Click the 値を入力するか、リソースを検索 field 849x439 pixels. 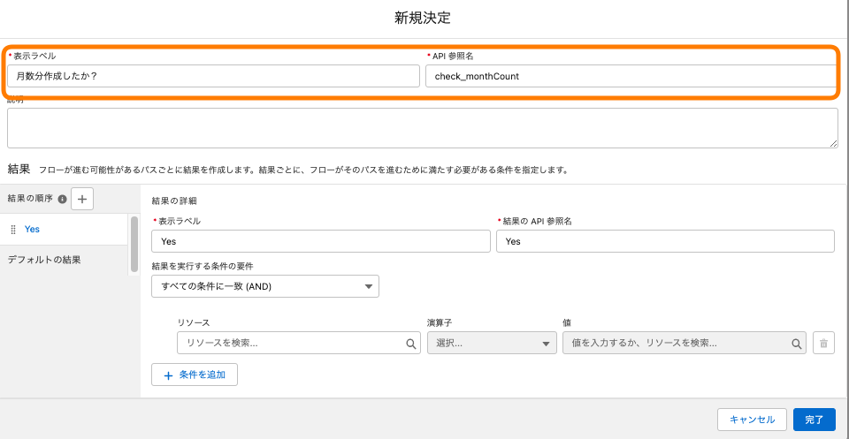click(x=685, y=344)
